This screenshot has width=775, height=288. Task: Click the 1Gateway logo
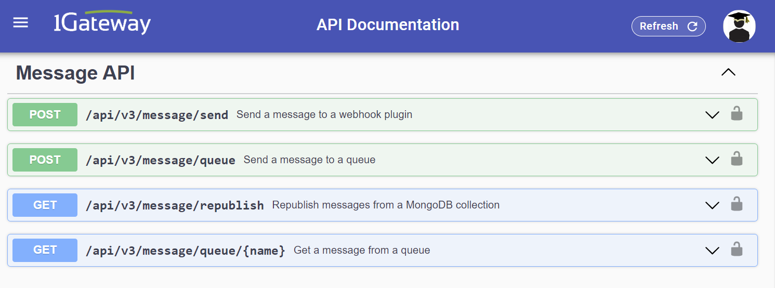click(102, 23)
